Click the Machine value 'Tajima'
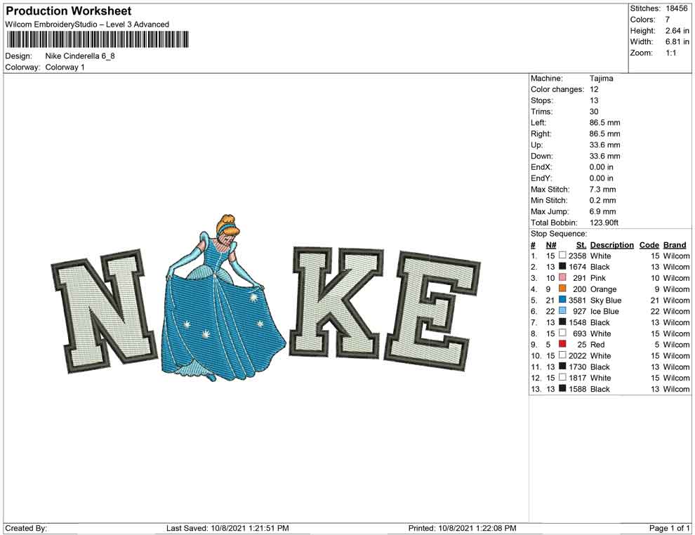The image size is (695, 535). tap(601, 79)
